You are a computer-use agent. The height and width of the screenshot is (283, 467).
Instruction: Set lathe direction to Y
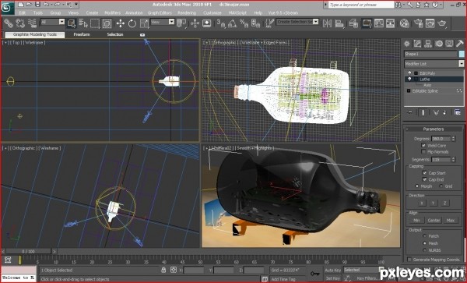tap(433, 203)
